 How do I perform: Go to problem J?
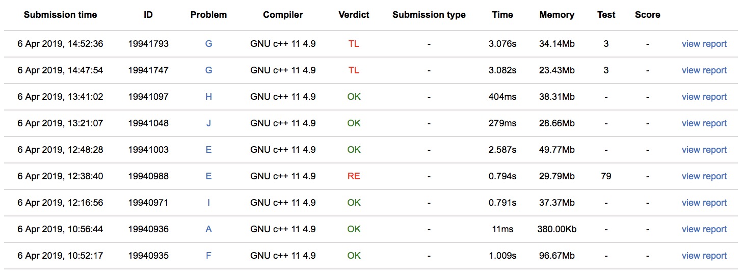[x=208, y=123]
